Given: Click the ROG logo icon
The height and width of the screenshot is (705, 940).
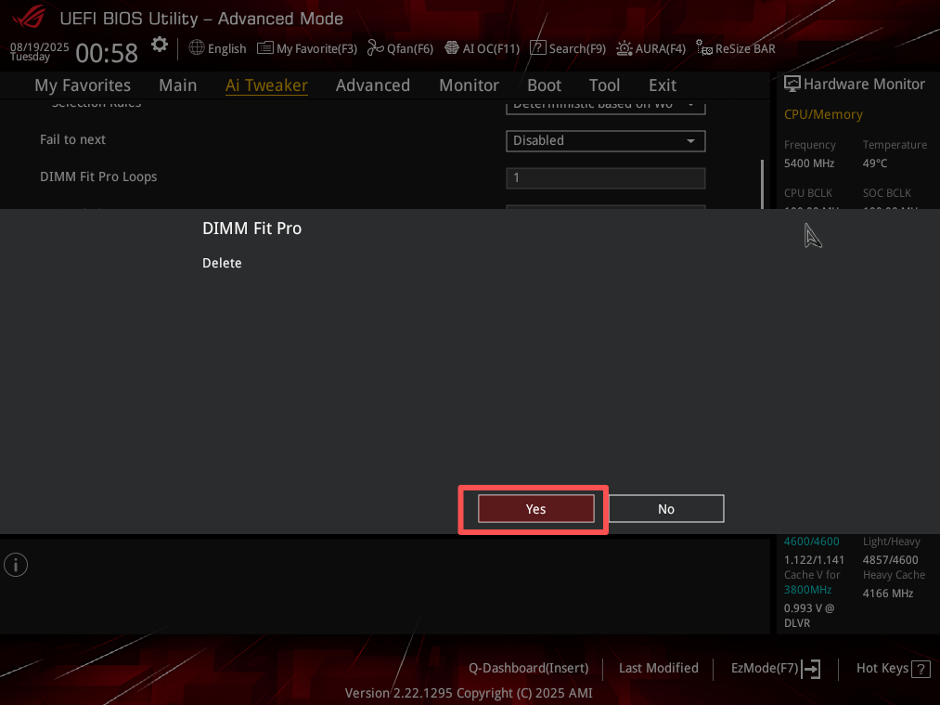Looking at the screenshot, I should (x=28, y=17).
